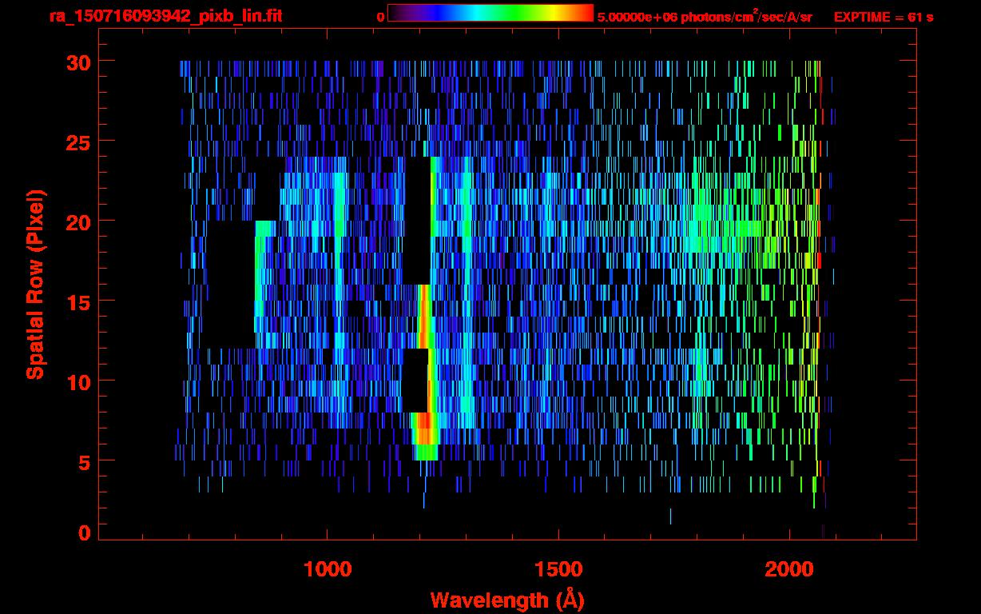Click the y-axis tick label 0
Screen dimensions: 981x614
83,533
